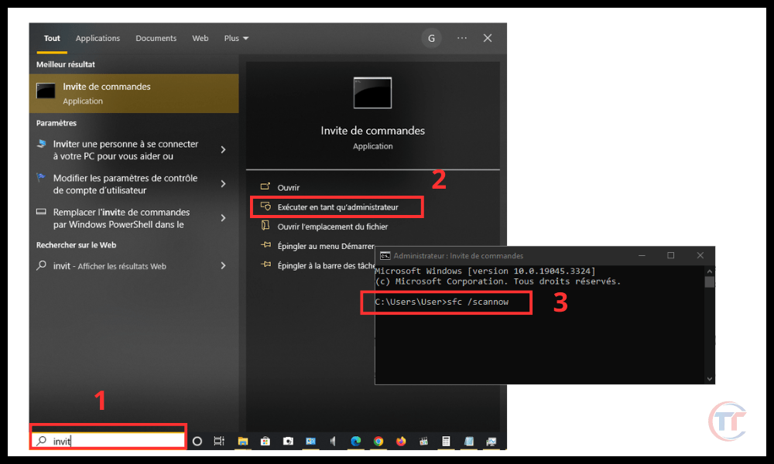The height and width of the screenshot is (464, 774).
Task: Click the large Command Prompt preview icon
Action: [x=373, y=93]
